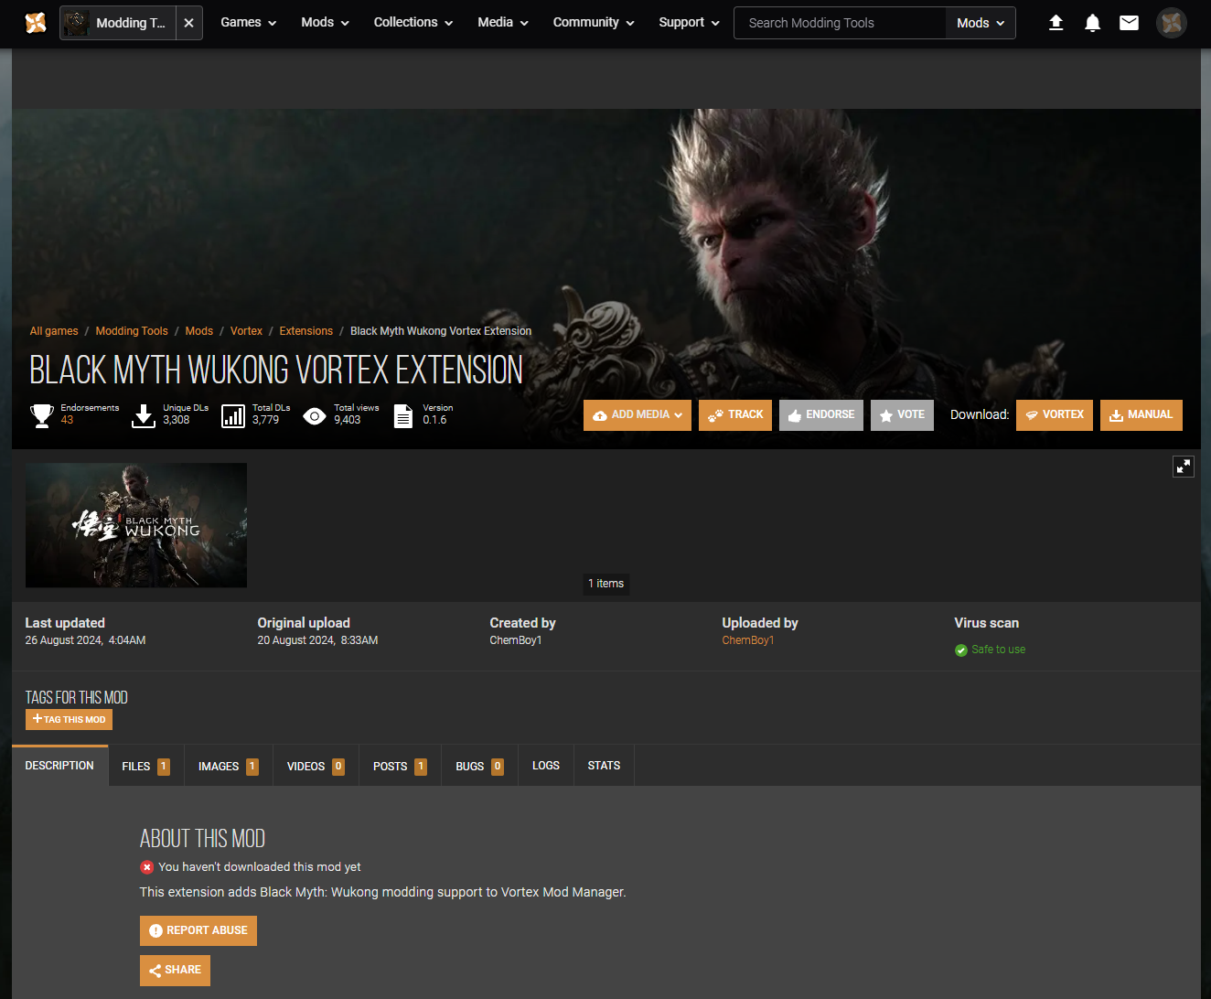This screenshot has width=1211, height=999.
Task: Go to the Vortex breadcrumb link
Action: tap(246, 331)
